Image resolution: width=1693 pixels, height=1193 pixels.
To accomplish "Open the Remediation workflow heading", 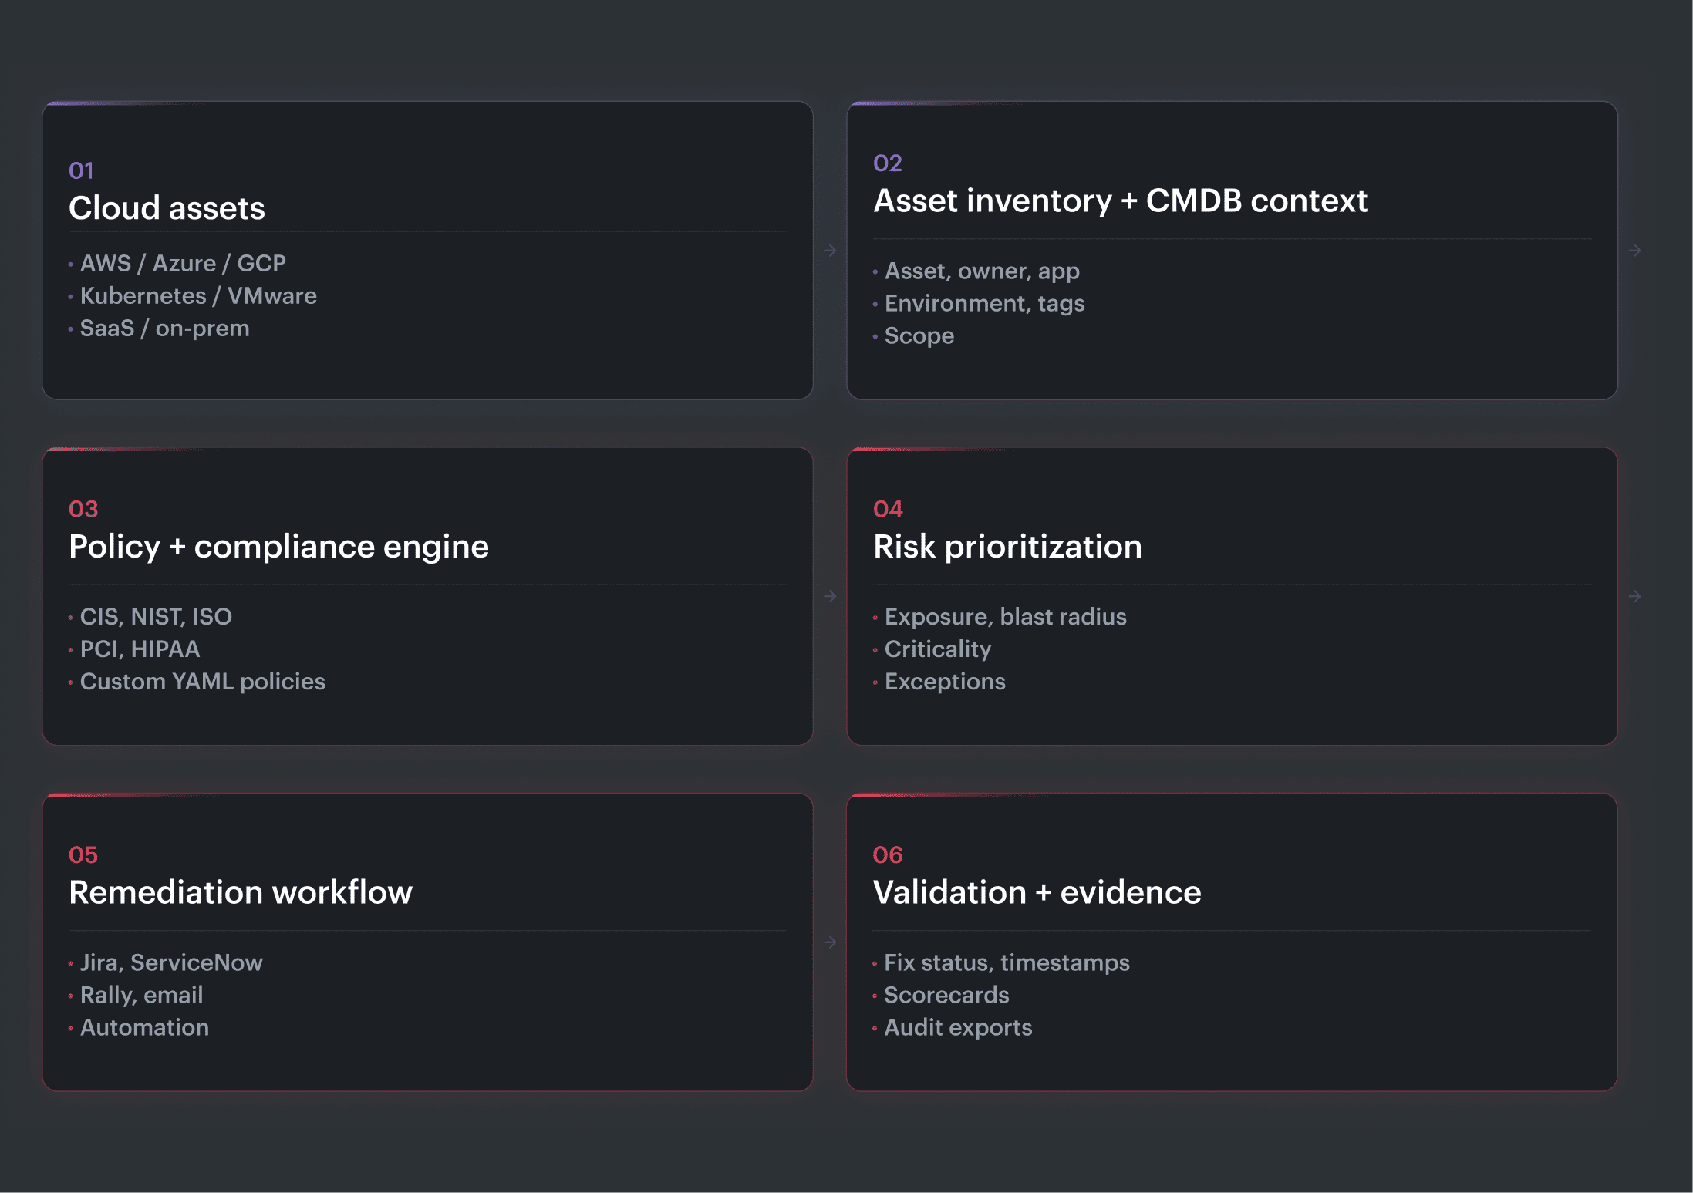I will tap(241, 892).
